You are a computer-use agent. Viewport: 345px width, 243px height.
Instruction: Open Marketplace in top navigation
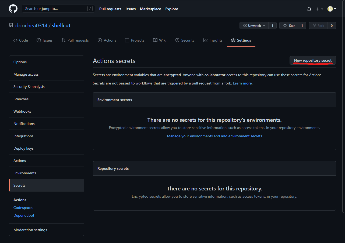pos(150,9)
